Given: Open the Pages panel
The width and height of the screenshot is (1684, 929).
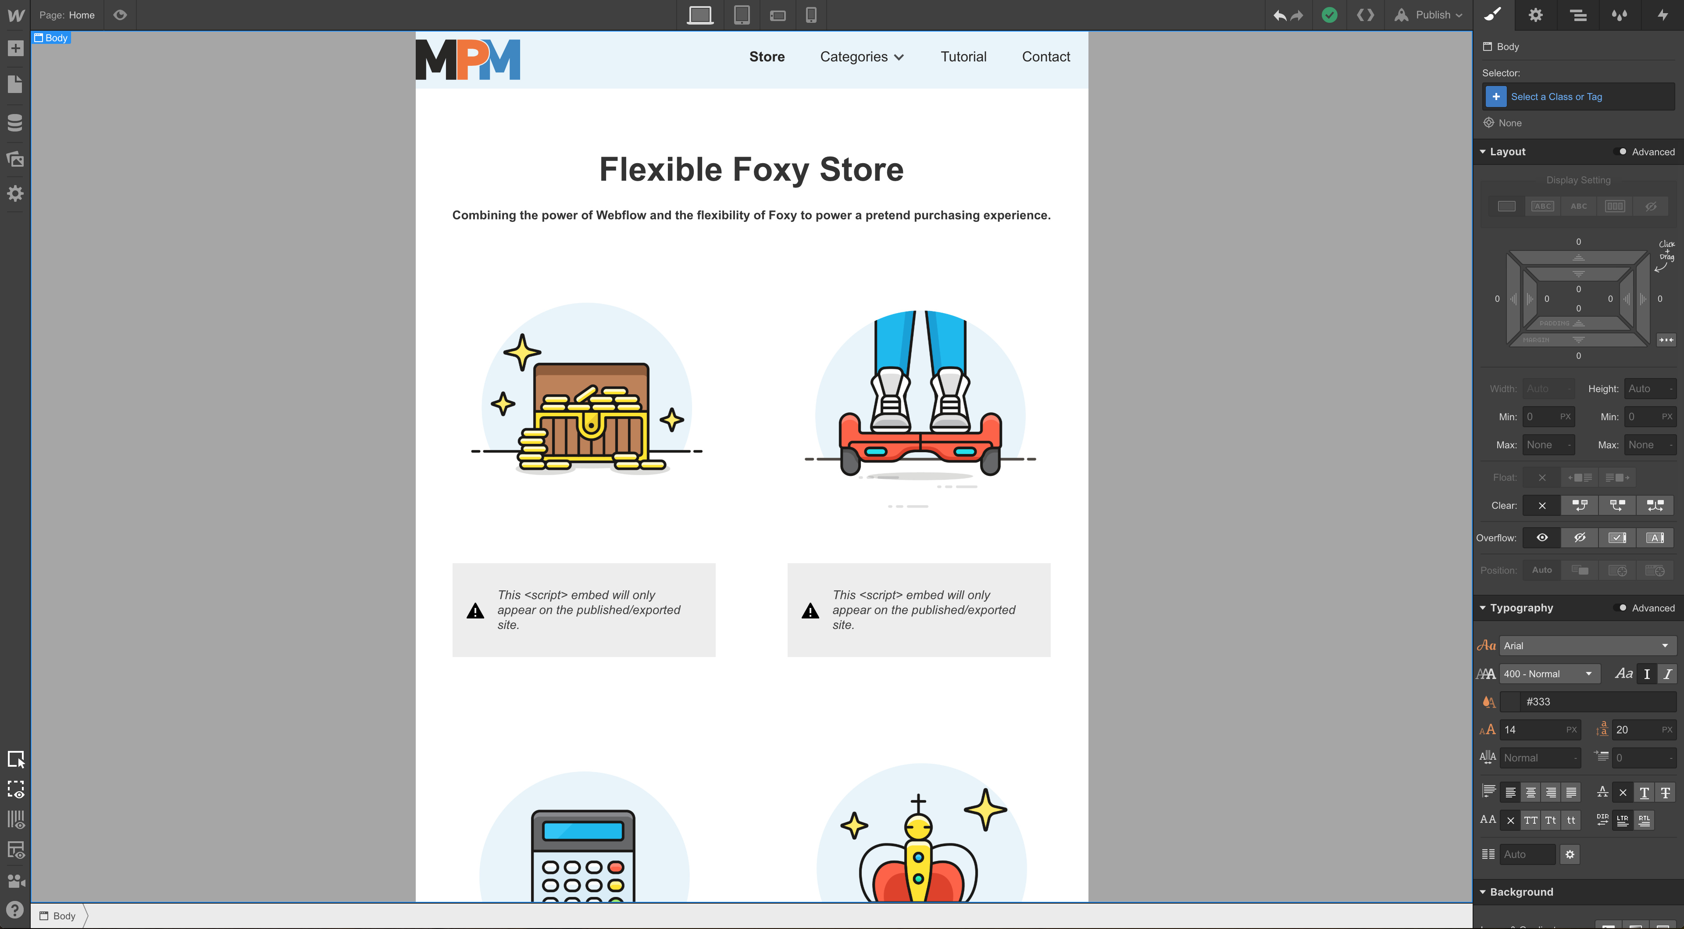Looking at the screenshot, I should (15, 84).
